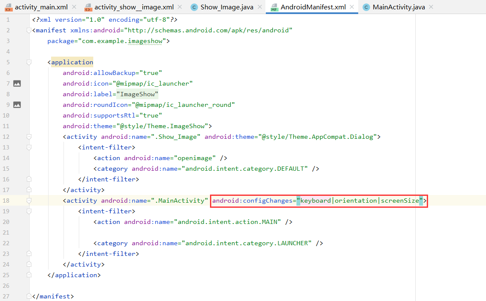This screenshot has width=486, height=301.
Task: Click the fold end marker on line 27
Action: pyautogui.click(x=29, y=296)
